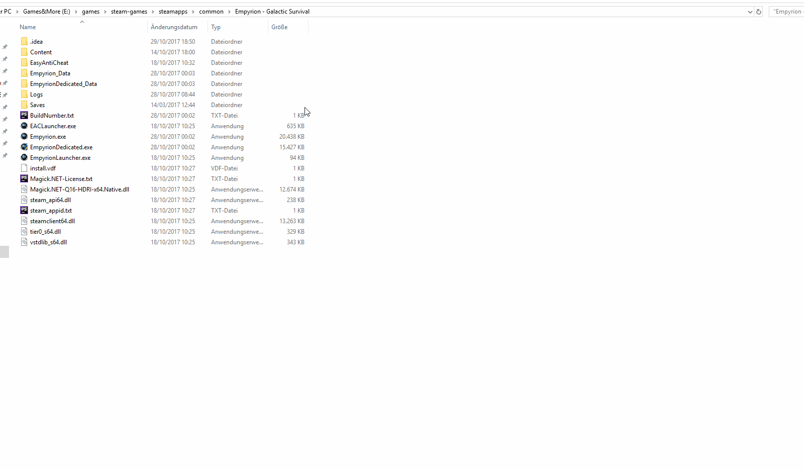Click the EasyAntiCheat folder icon
Screen dimensions: 804x470
point(24,62)
